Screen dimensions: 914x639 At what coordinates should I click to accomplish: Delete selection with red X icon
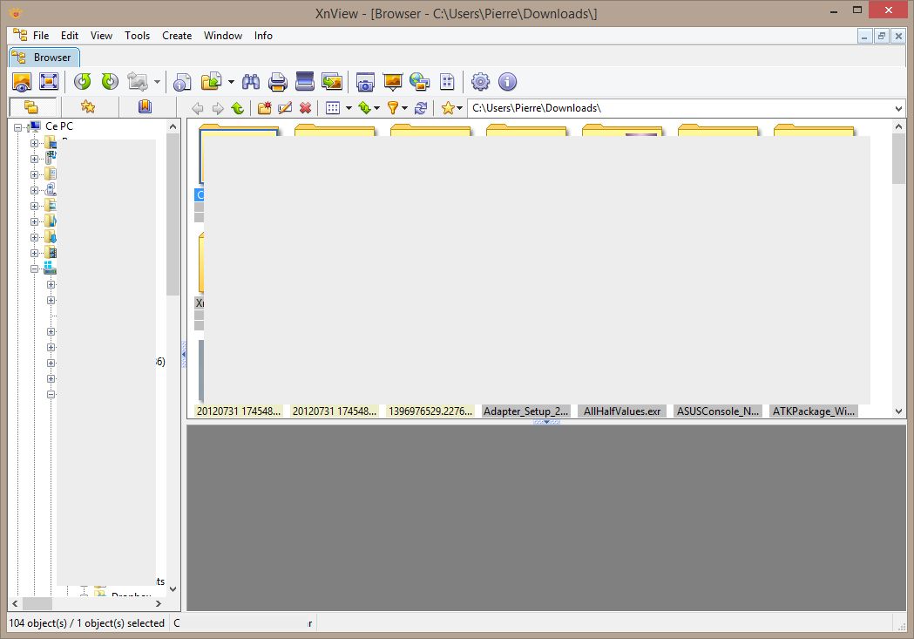[x=305, y=108]
